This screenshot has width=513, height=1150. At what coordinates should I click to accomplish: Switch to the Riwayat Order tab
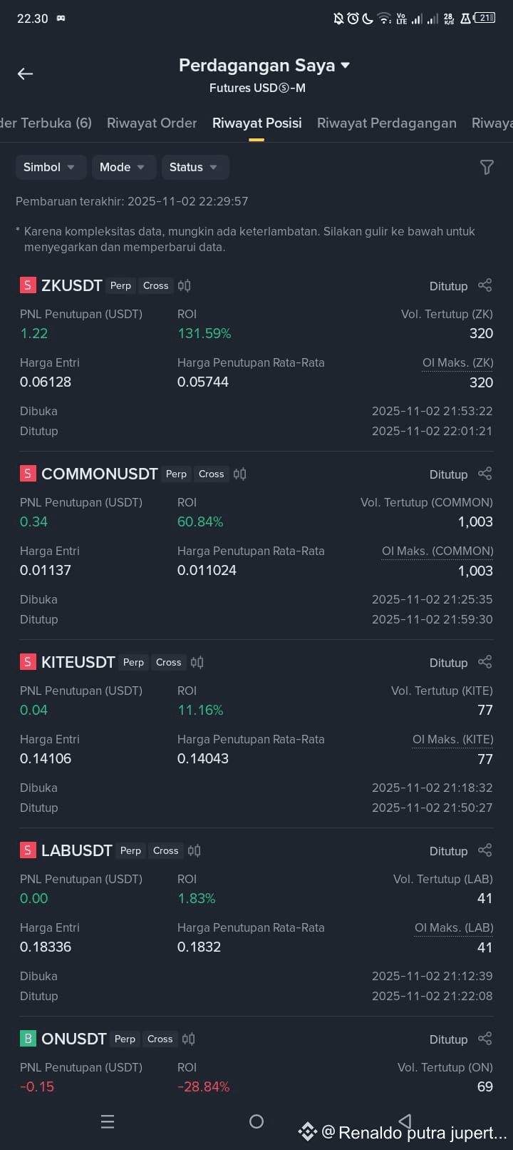(152, 123)
